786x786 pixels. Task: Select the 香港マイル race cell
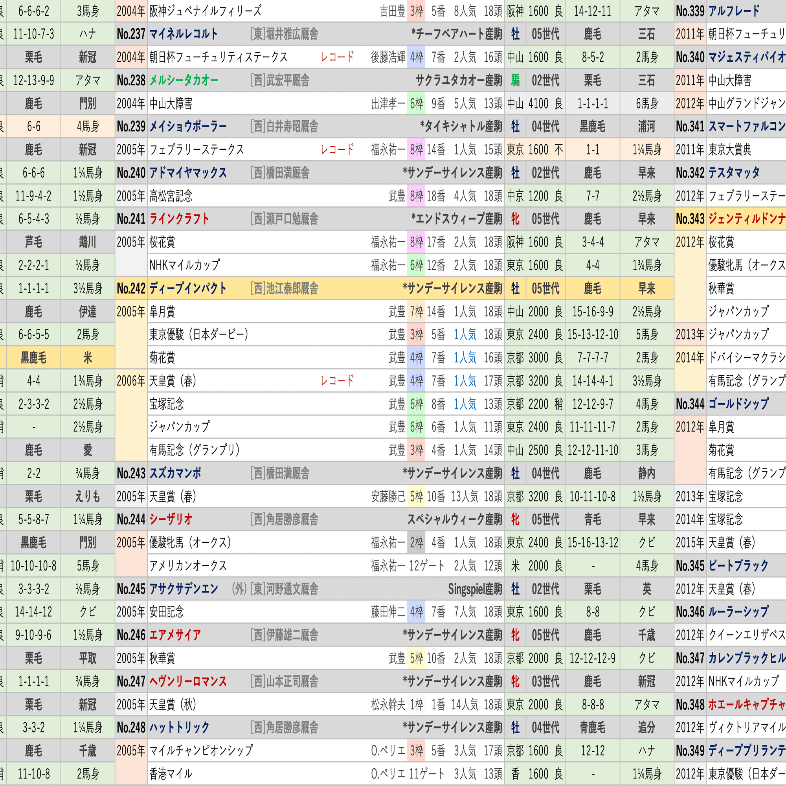pyautogui.click(x=171, y=773)
